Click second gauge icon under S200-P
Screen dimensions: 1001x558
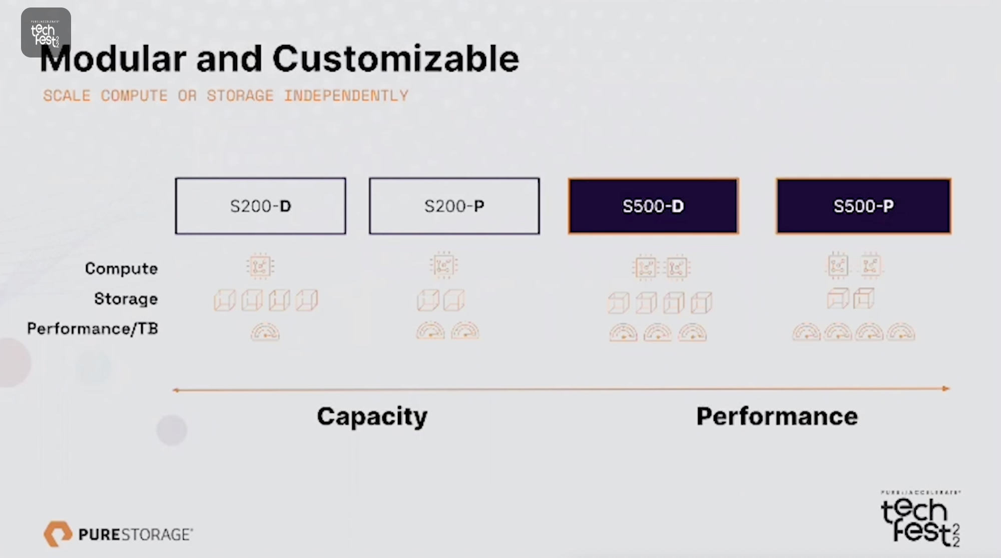pos(465,331)
